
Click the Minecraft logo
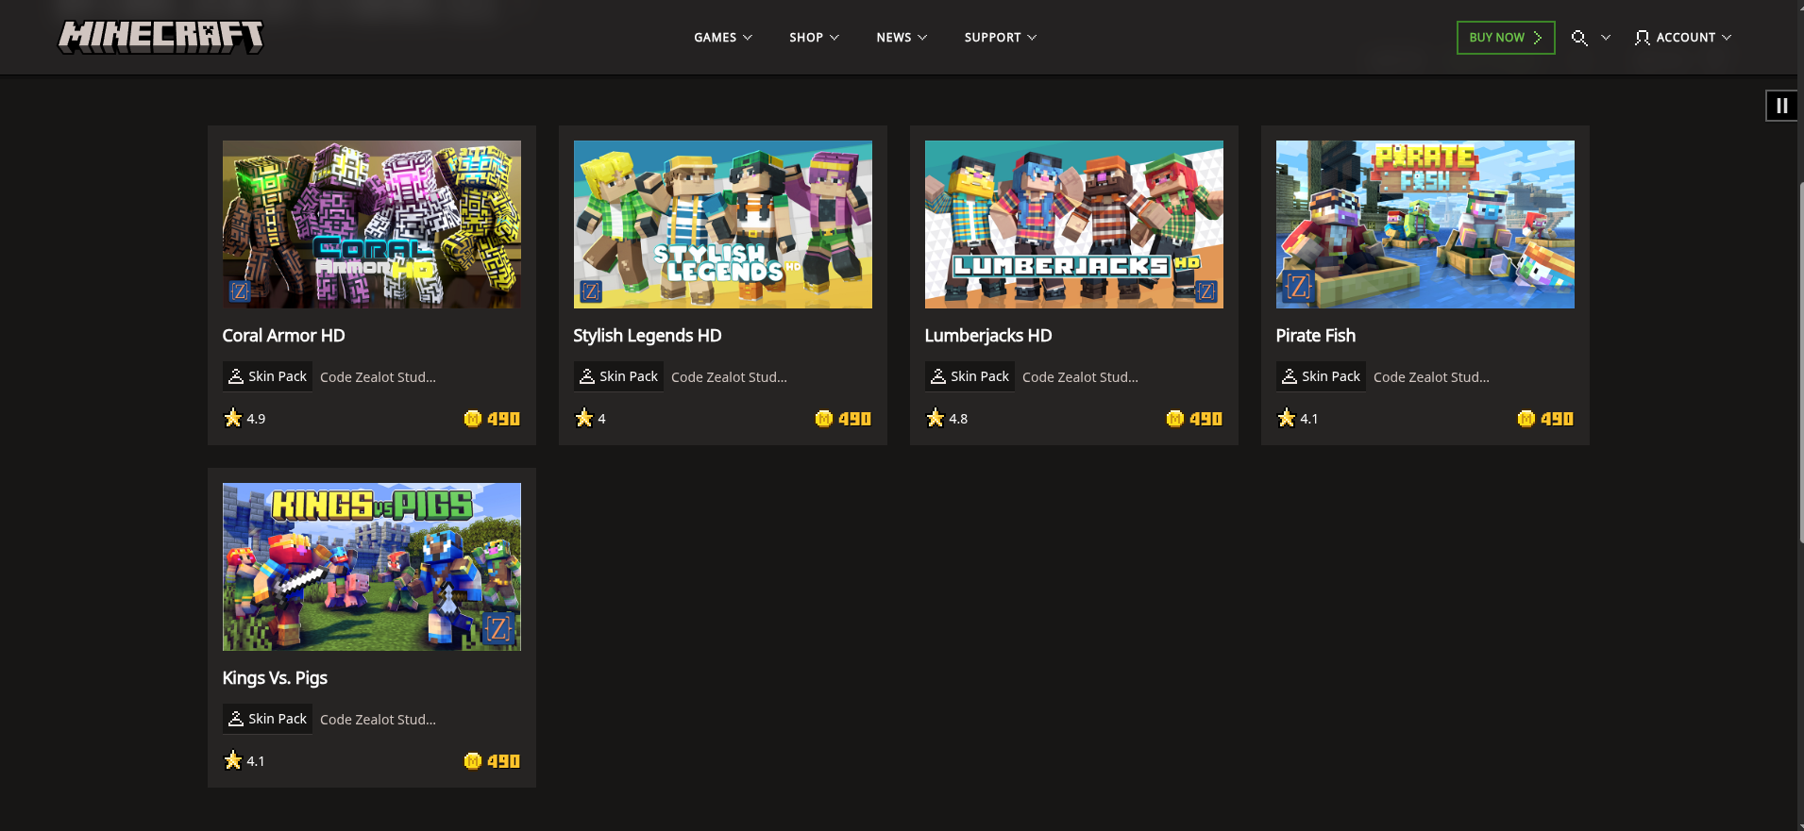(160, 37)
